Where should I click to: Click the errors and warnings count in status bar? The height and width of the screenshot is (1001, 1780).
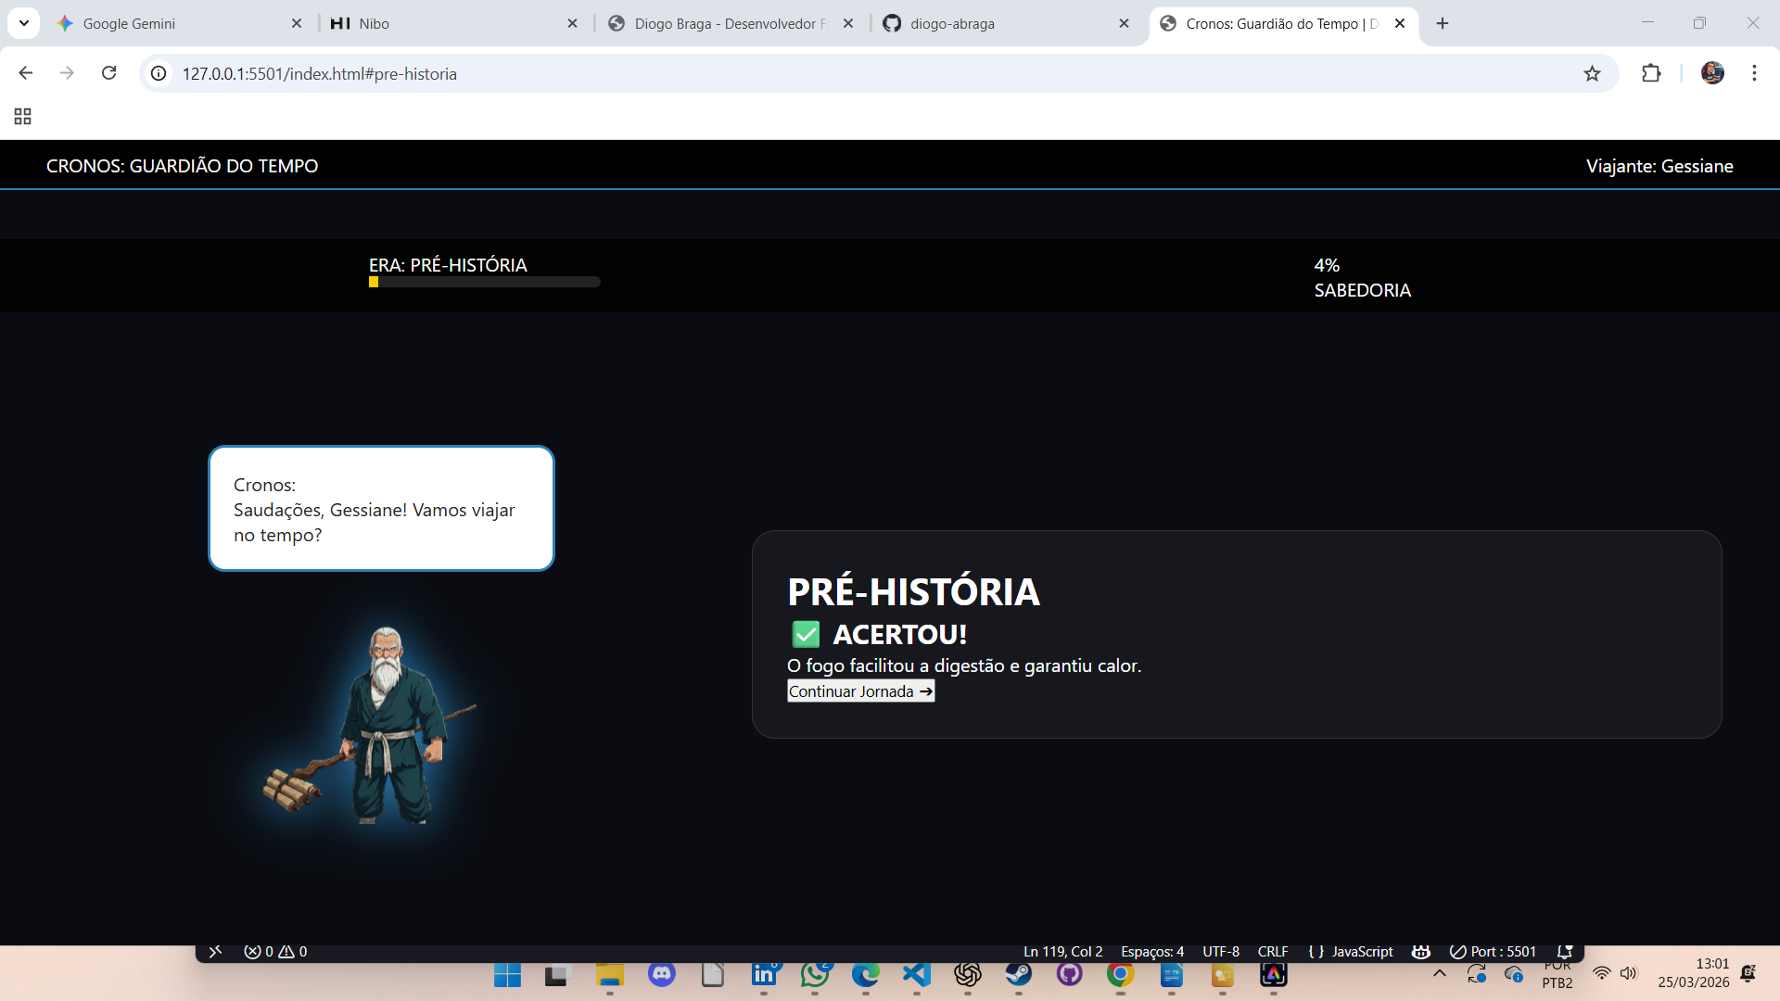click(x=275, y=952)
